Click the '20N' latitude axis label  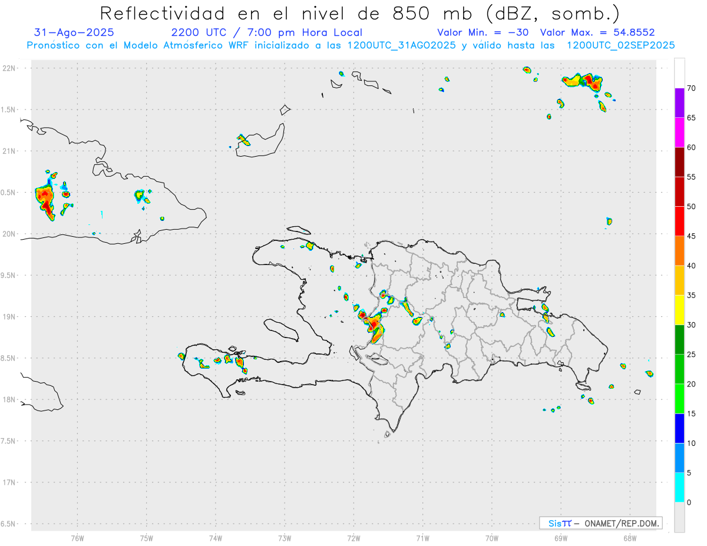coord(9,234)
